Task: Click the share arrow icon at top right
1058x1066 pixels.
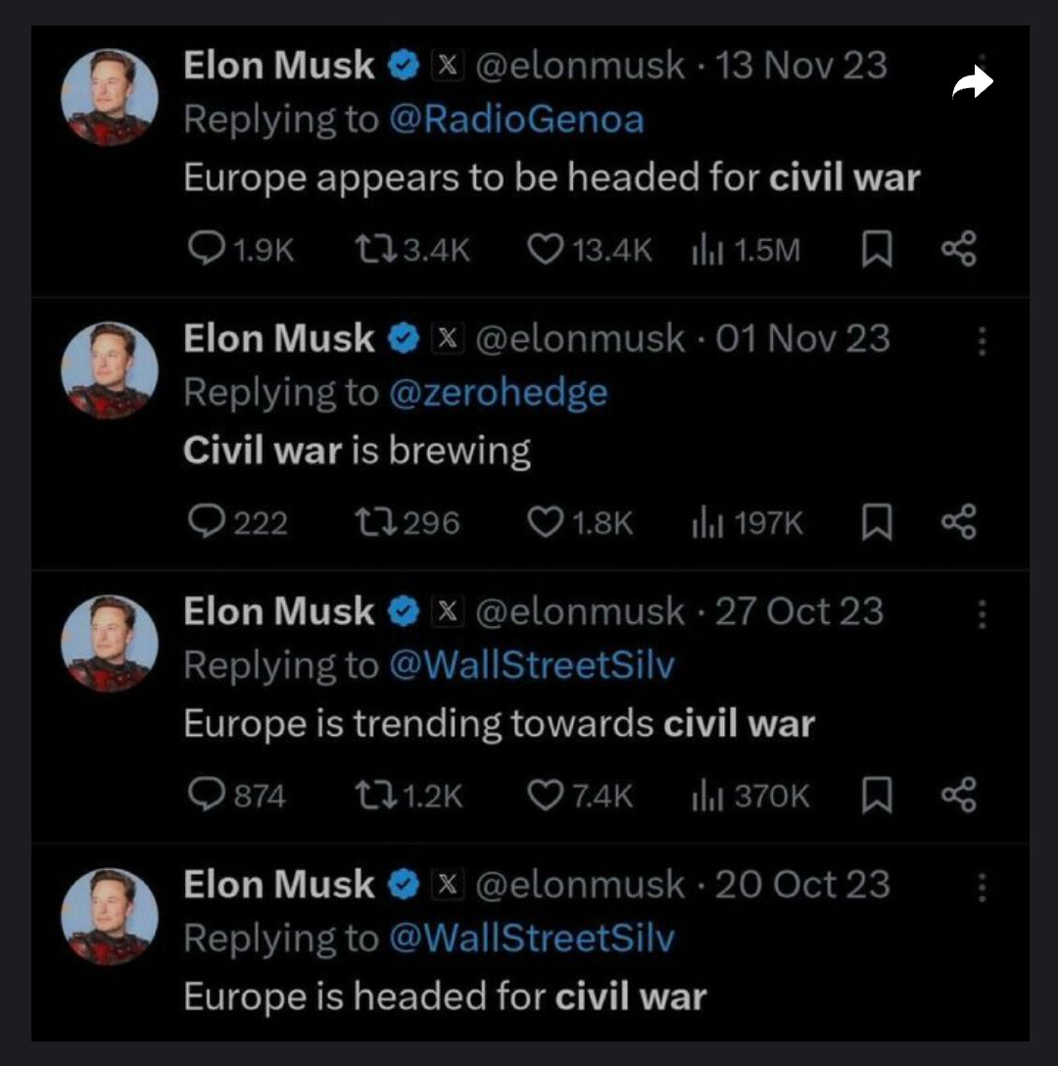Action: [x=972, y=84]
